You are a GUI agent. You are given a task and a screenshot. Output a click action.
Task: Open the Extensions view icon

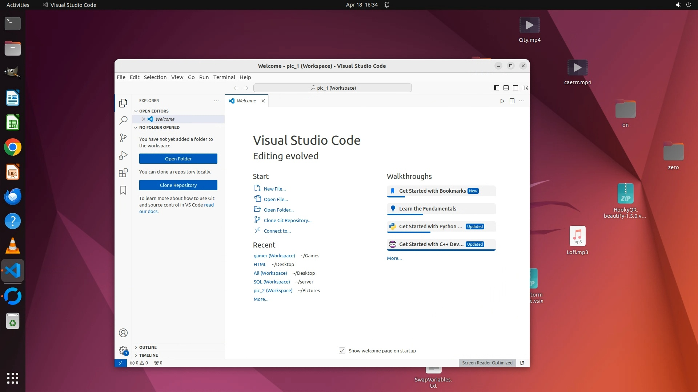[x=123, y=173]
